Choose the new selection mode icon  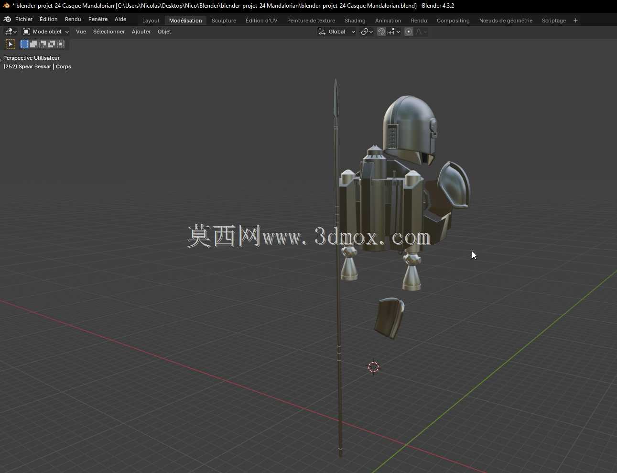coord(24,44)
